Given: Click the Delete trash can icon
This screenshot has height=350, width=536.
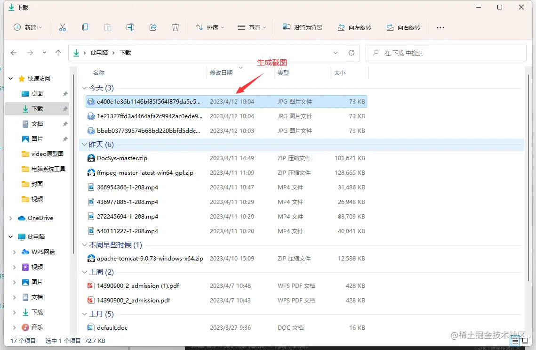Looking at the screenshot, I should tap(176, 27).
